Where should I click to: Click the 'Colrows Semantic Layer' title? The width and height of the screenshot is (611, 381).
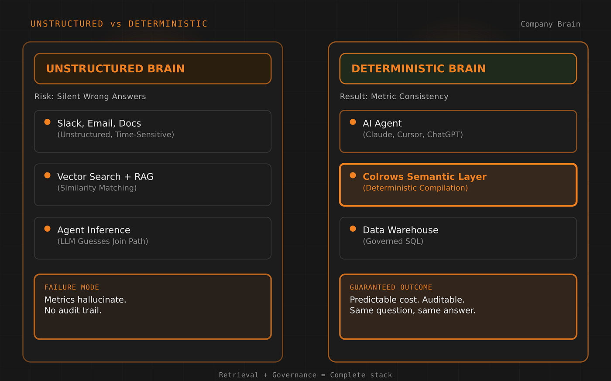[425, 176]
